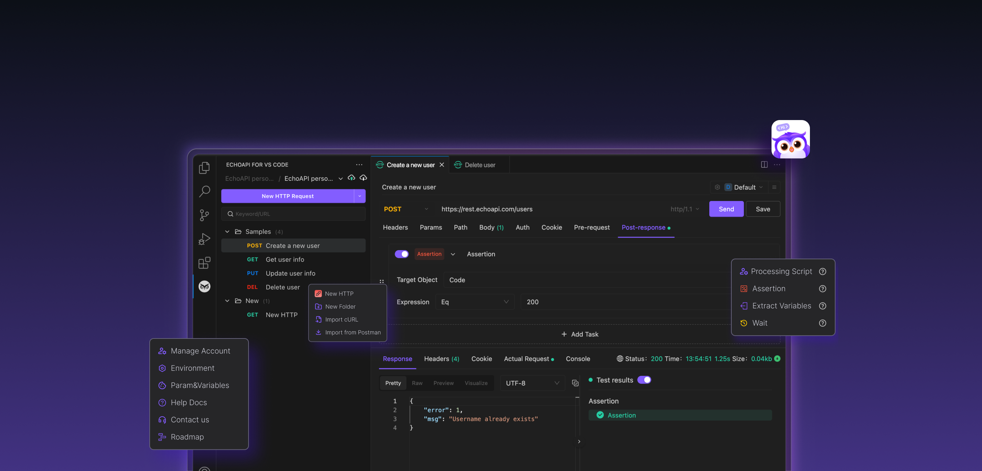Image resolution: width=982 pixels, height=471 pixels.
Task: Select the PUT Update user info request
Action: (x=293, y=274)
